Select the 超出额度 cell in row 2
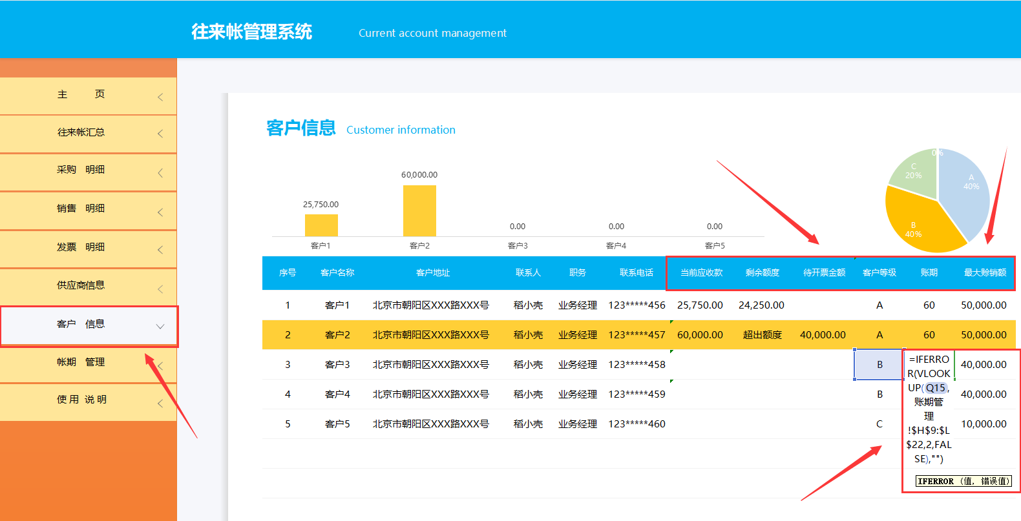The height and width of the screenshot is (521, 1021). click(x=763, y=334)
